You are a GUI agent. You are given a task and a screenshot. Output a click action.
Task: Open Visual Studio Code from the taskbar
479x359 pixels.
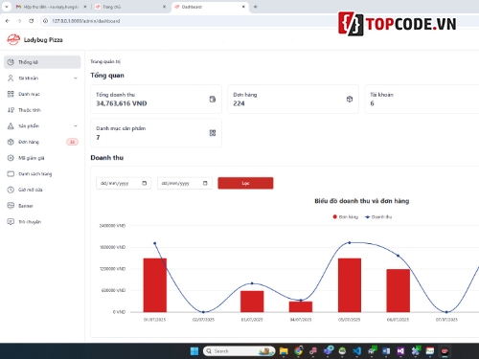(356, 351)
